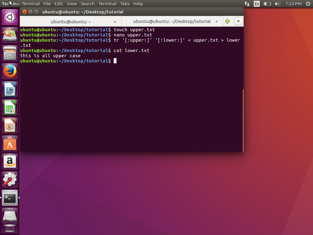
Task: Open the terminal tab list dropdown arrow
Action: pos(238,21)
